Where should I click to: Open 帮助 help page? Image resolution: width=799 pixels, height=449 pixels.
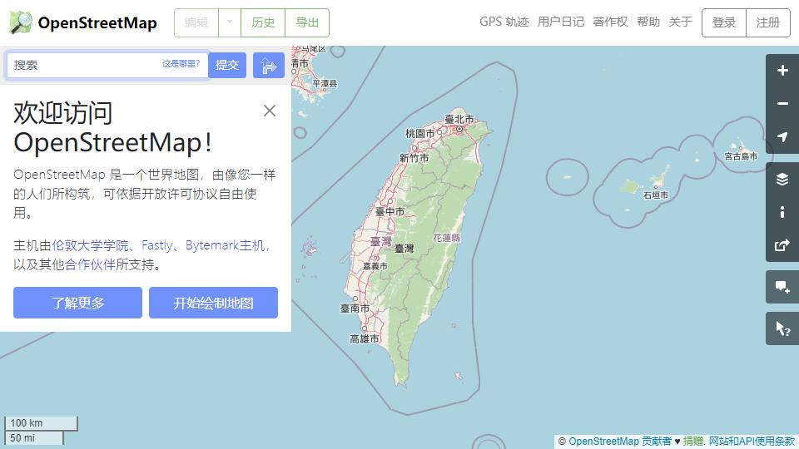click(648, 22)
